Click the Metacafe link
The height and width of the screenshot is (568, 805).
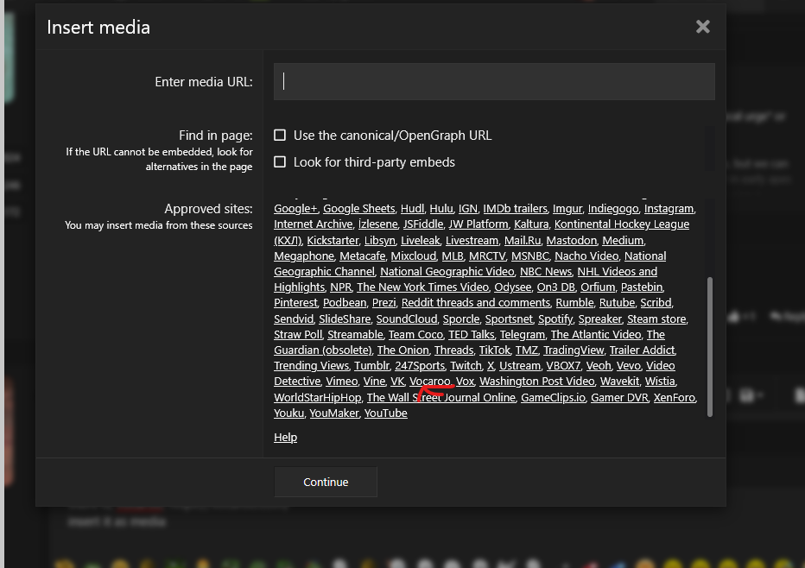click(x=363, y=256)
